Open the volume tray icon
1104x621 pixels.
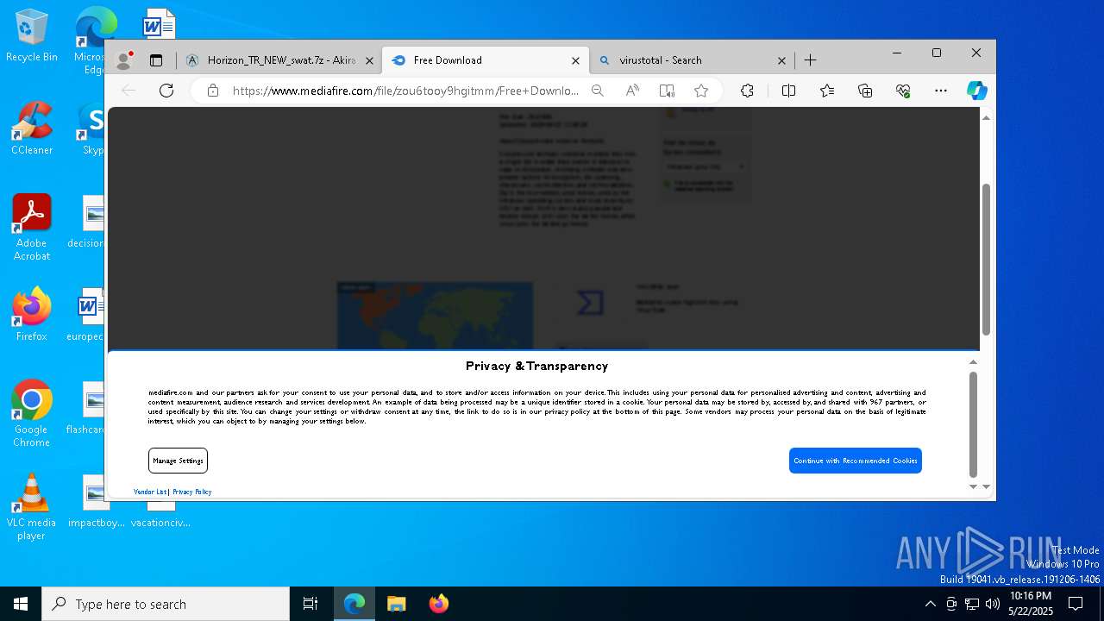pyautogui.click(x=993, y=604)
